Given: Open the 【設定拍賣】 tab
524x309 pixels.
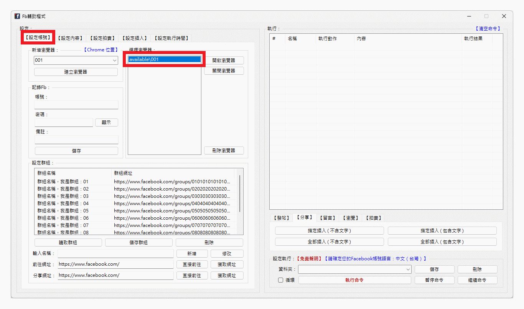Looking at the screenshot, I should pos(102,38).
